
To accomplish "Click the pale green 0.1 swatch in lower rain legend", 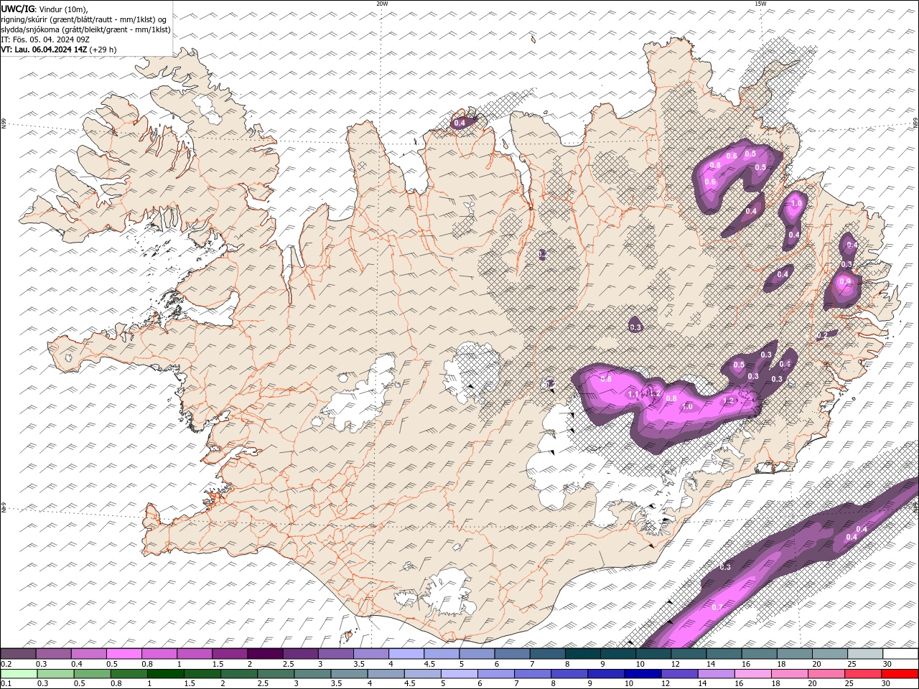I will [19, 674].
